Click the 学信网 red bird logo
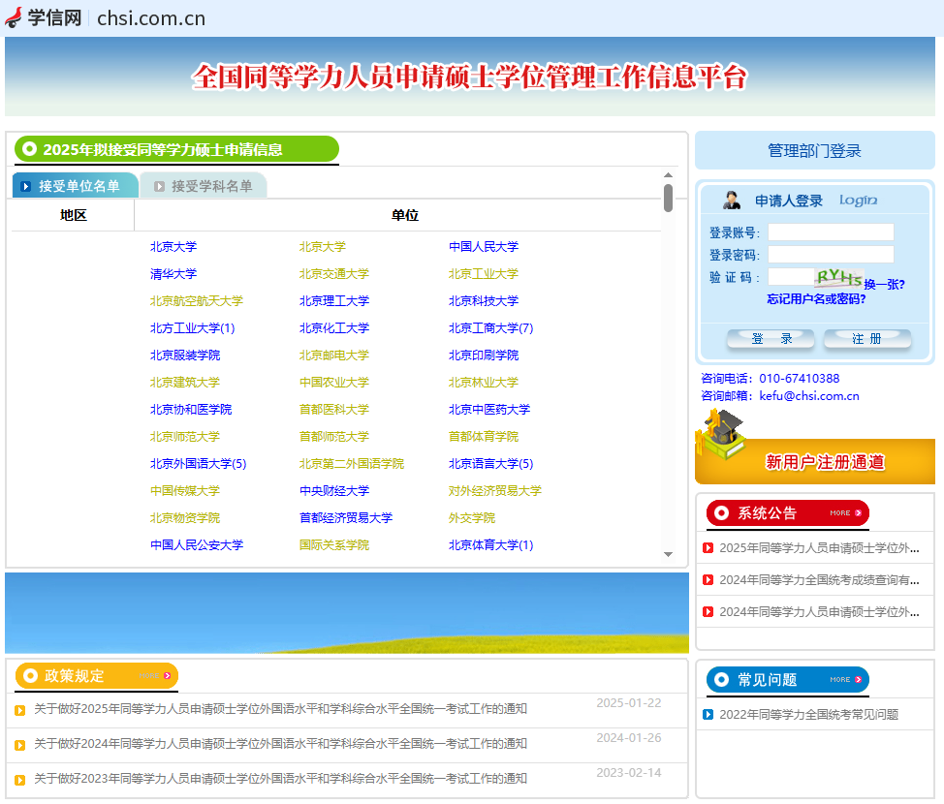Screen dimensions: 944x804 tap(14, 17)
